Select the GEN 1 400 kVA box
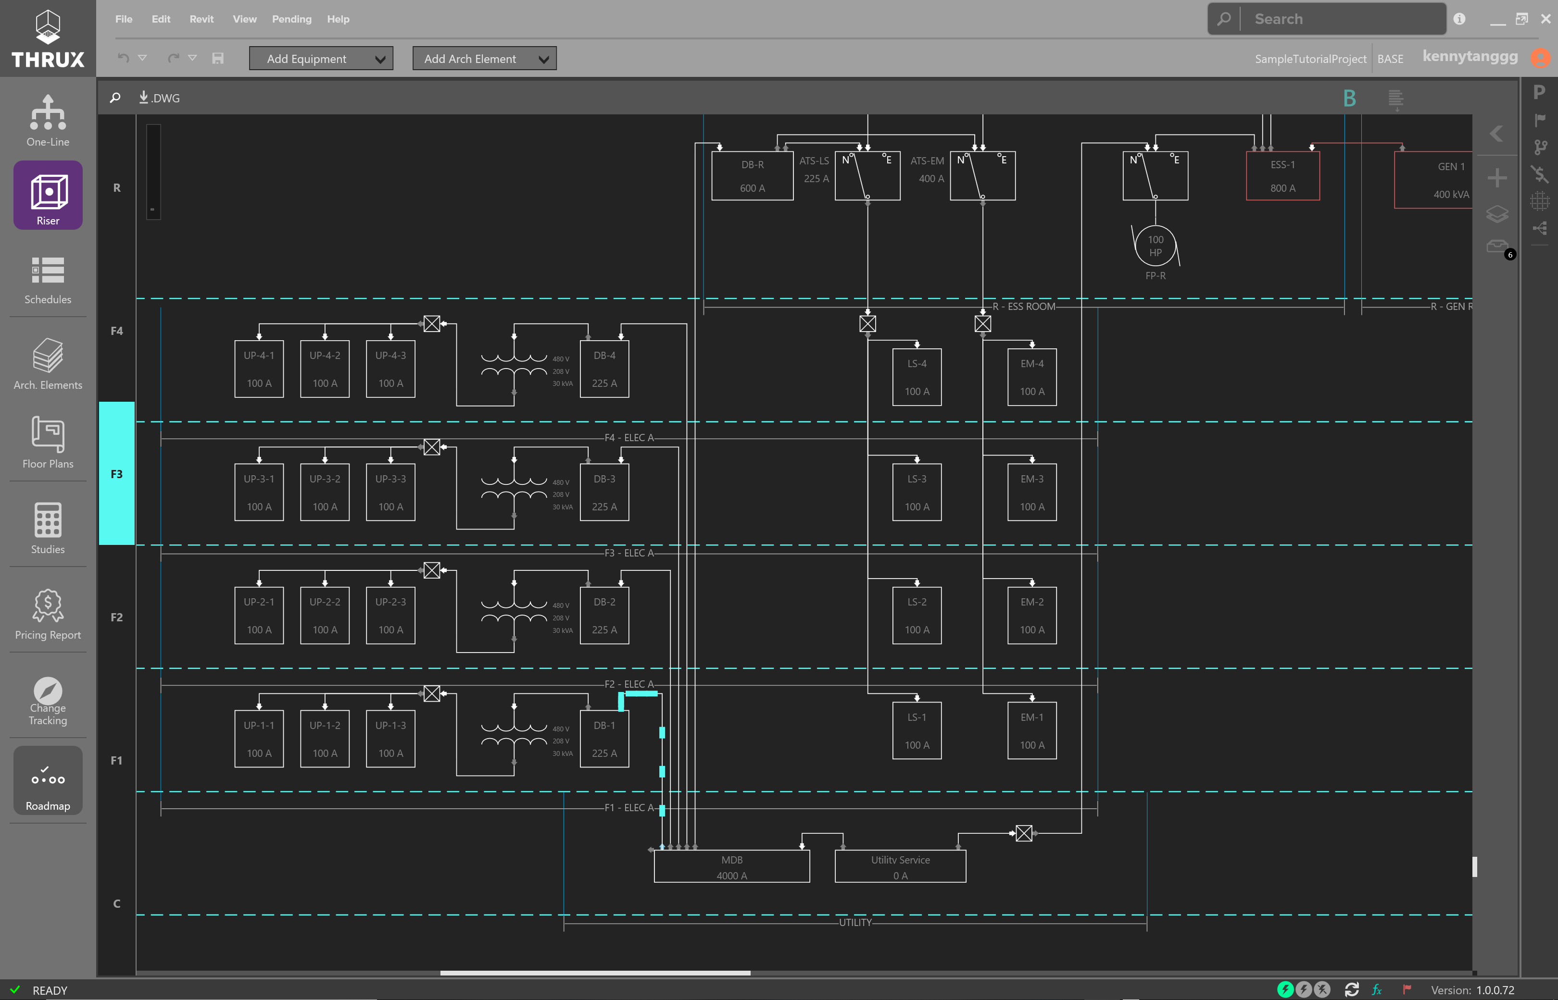This screenshot has height=1000, width=1558. point(1433,180)
